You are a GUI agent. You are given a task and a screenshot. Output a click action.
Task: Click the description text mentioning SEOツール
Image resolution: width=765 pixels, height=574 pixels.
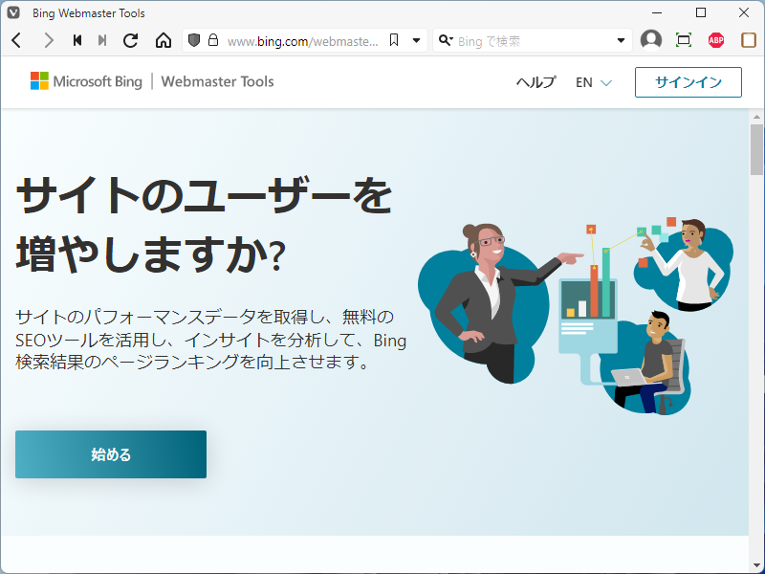210,340
